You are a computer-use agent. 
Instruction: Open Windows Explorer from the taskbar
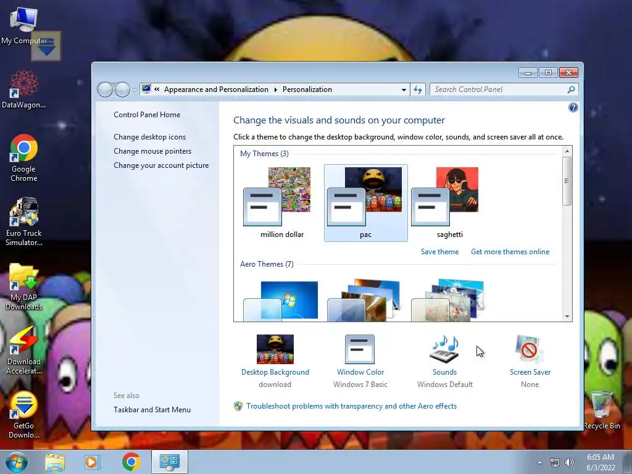click(x=55, y=462)
